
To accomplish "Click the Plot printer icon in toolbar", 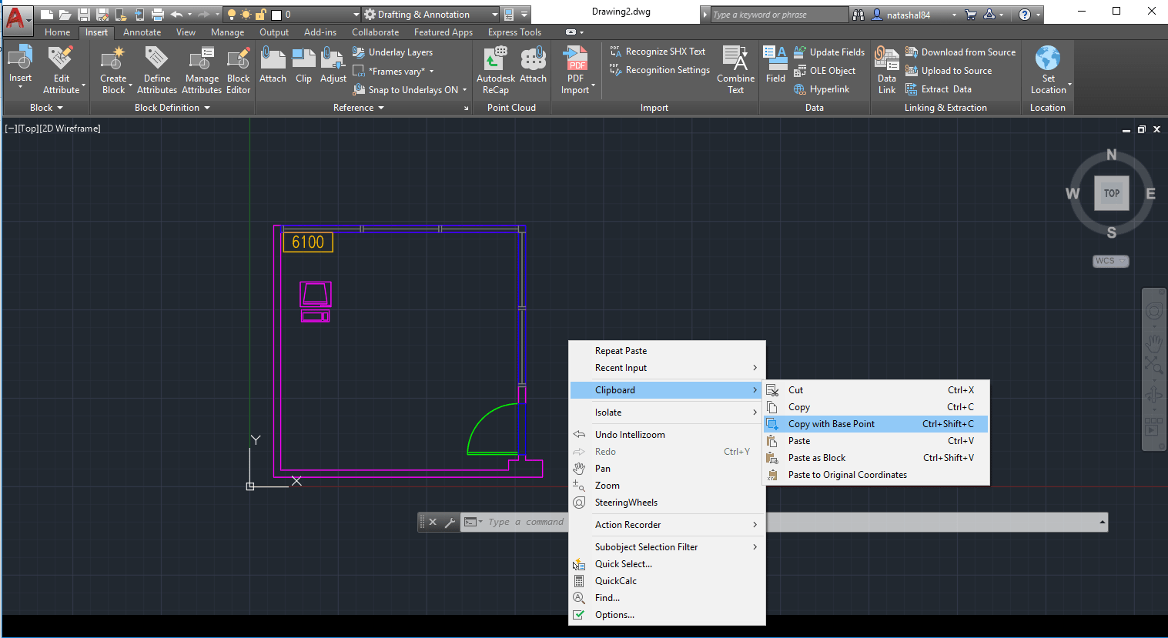I will (x=158, y=15).
